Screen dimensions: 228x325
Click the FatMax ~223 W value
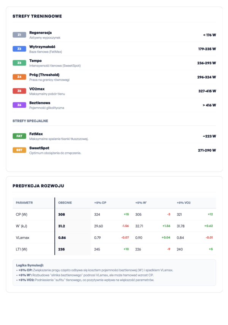tap(209, 136)
